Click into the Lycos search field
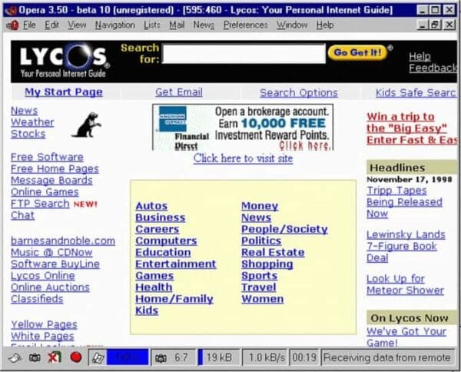 click(x=244, y=54)
